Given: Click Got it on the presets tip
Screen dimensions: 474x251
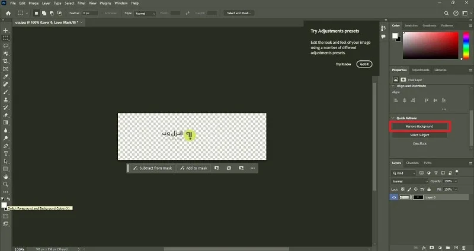Looking at the screenshot, I should coord(364,64).
